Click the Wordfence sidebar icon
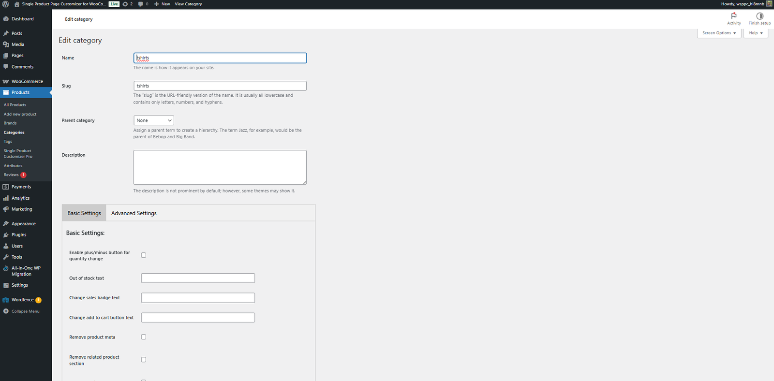The width and height of the screenshot is (774, 381). 6,300
